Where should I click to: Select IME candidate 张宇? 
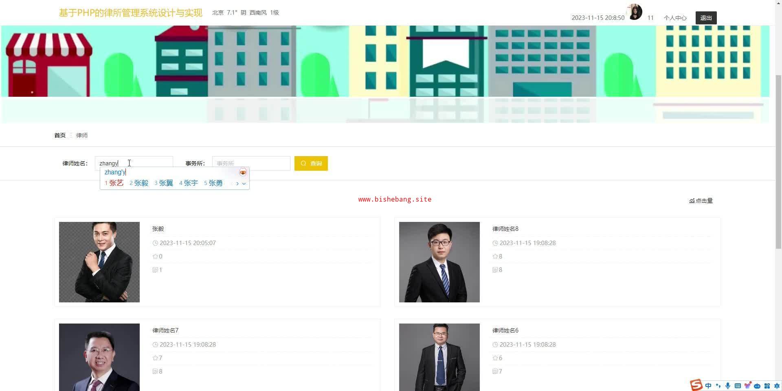click(189, 183)
